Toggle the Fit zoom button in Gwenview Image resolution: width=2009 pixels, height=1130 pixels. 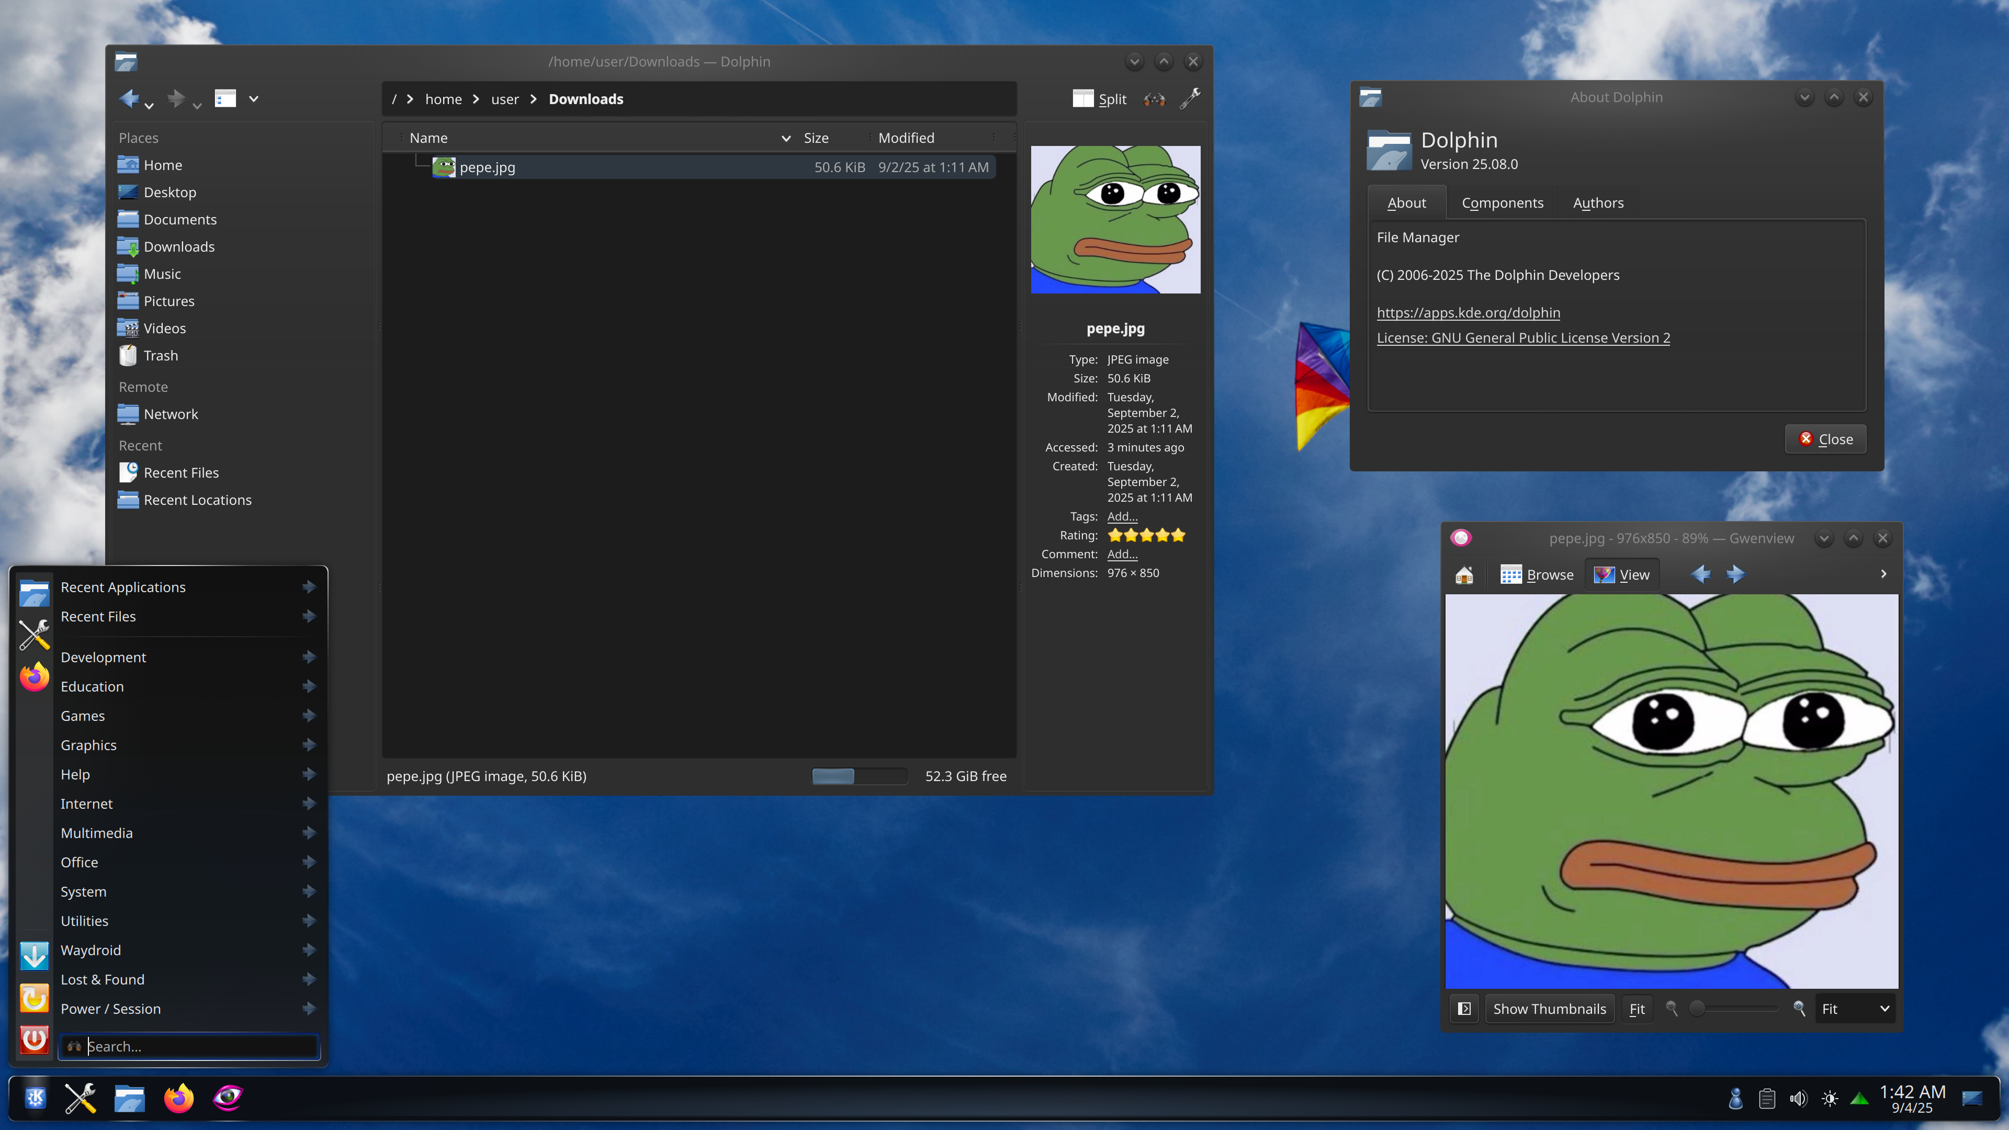click(x=1637, y=1009)
